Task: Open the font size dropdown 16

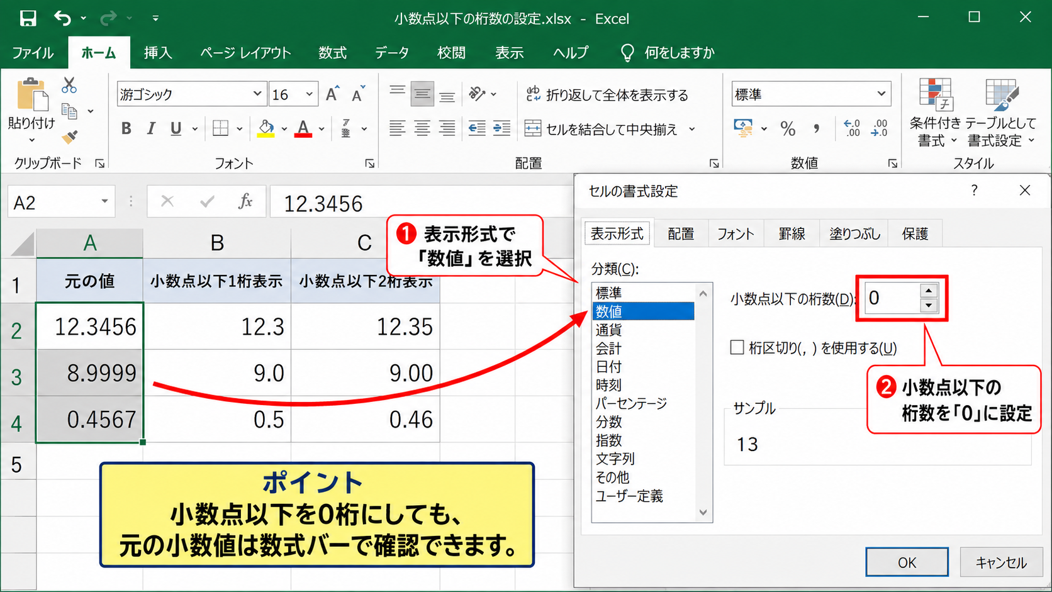Action: 310,94
